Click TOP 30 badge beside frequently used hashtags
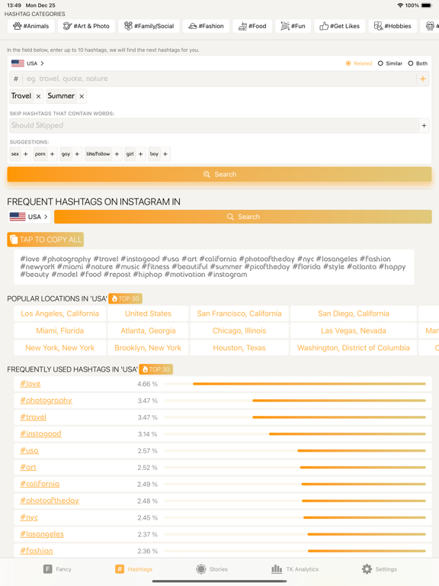 (156, 369)
